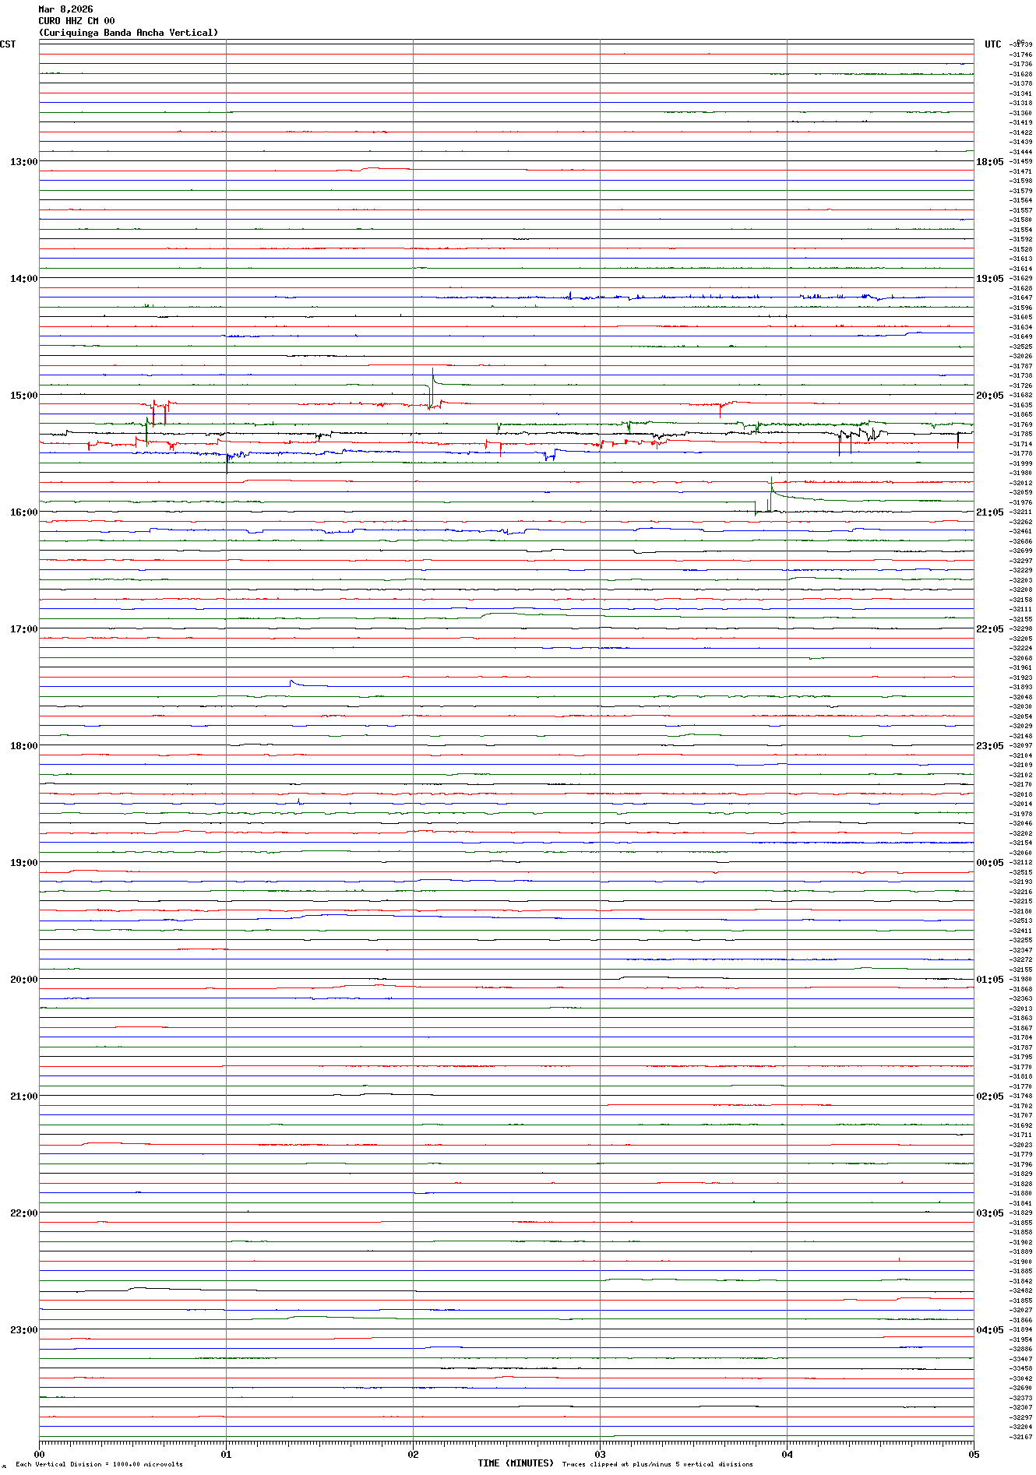Screen dimensions: 1036x1475
Task: Click the 05 minute tick label
Action: point(973,1454)
